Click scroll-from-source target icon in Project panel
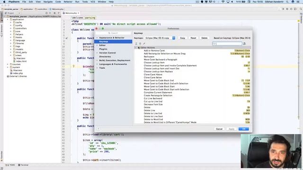The image size is (303, 170). click(x=46, y=13)
